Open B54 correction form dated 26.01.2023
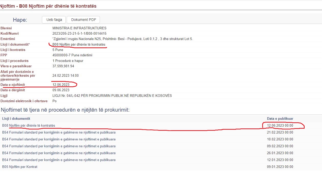Screen dimensions: 322x172 pyautogui.click(x=59, y=153)
